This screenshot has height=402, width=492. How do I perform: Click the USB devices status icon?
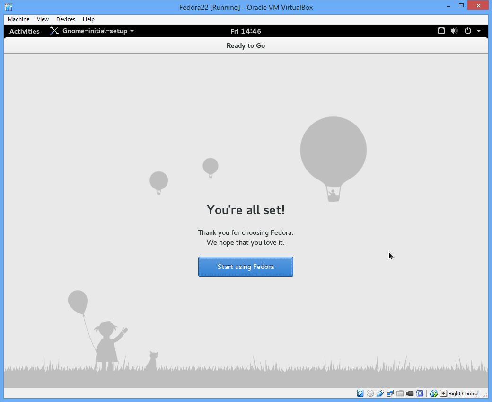pos(380,393)
